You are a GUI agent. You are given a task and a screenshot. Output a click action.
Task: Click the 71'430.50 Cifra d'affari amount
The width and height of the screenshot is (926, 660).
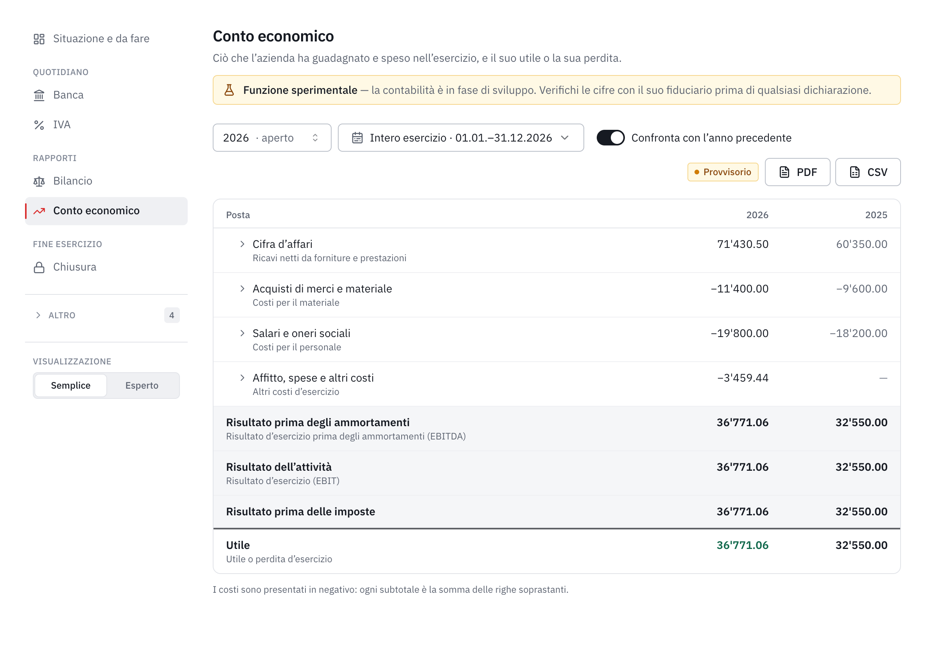tap(743, 244)
